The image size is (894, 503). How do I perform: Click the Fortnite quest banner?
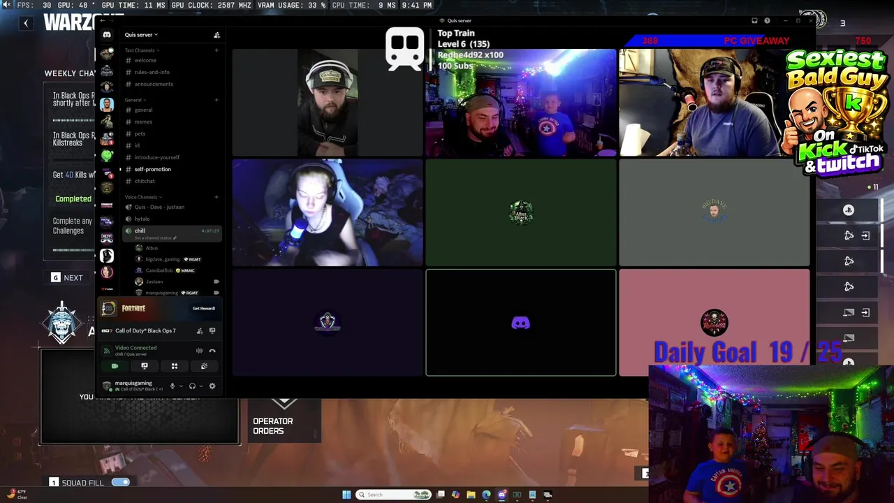tap(159, 308)
